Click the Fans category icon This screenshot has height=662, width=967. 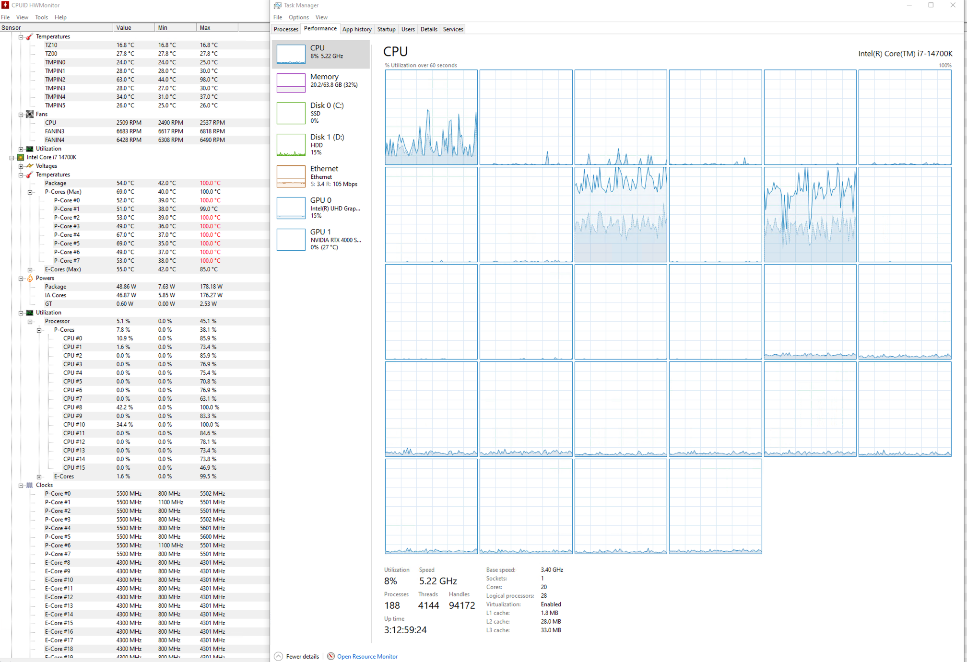coord(30,114)
